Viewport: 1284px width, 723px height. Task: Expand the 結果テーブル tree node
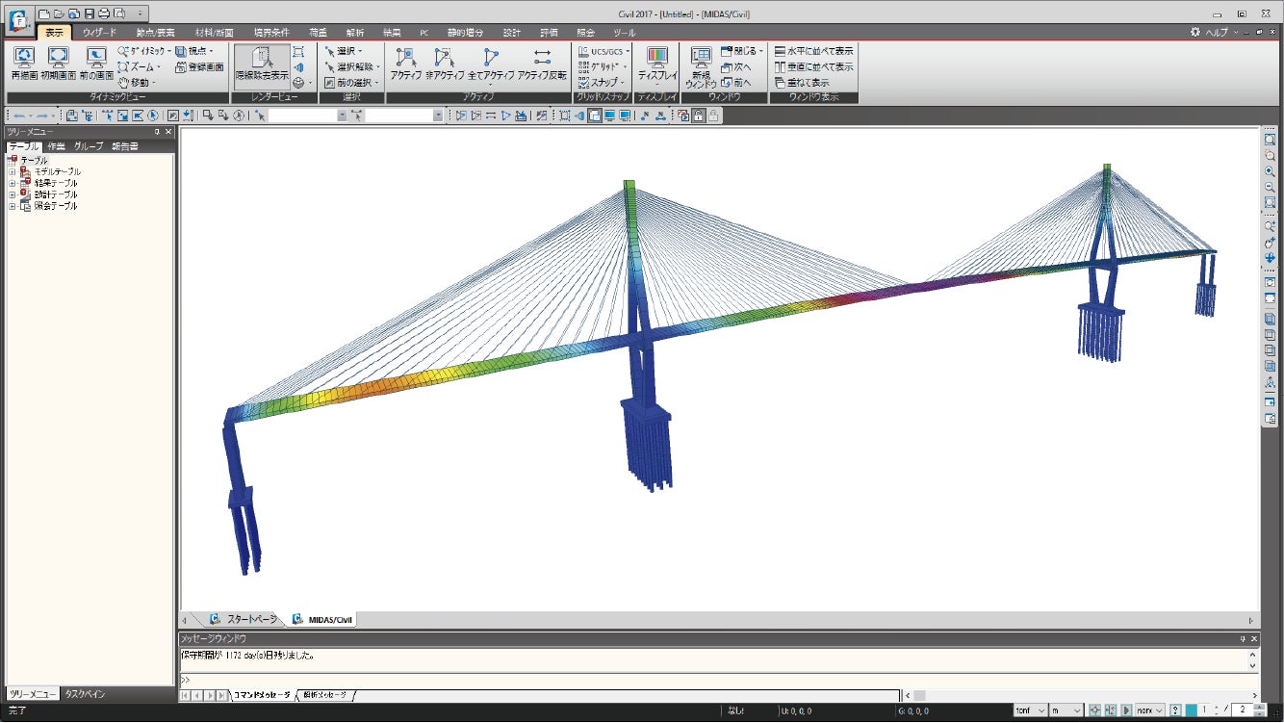13,183
